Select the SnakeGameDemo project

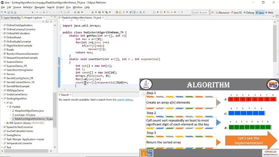point(17,94)
